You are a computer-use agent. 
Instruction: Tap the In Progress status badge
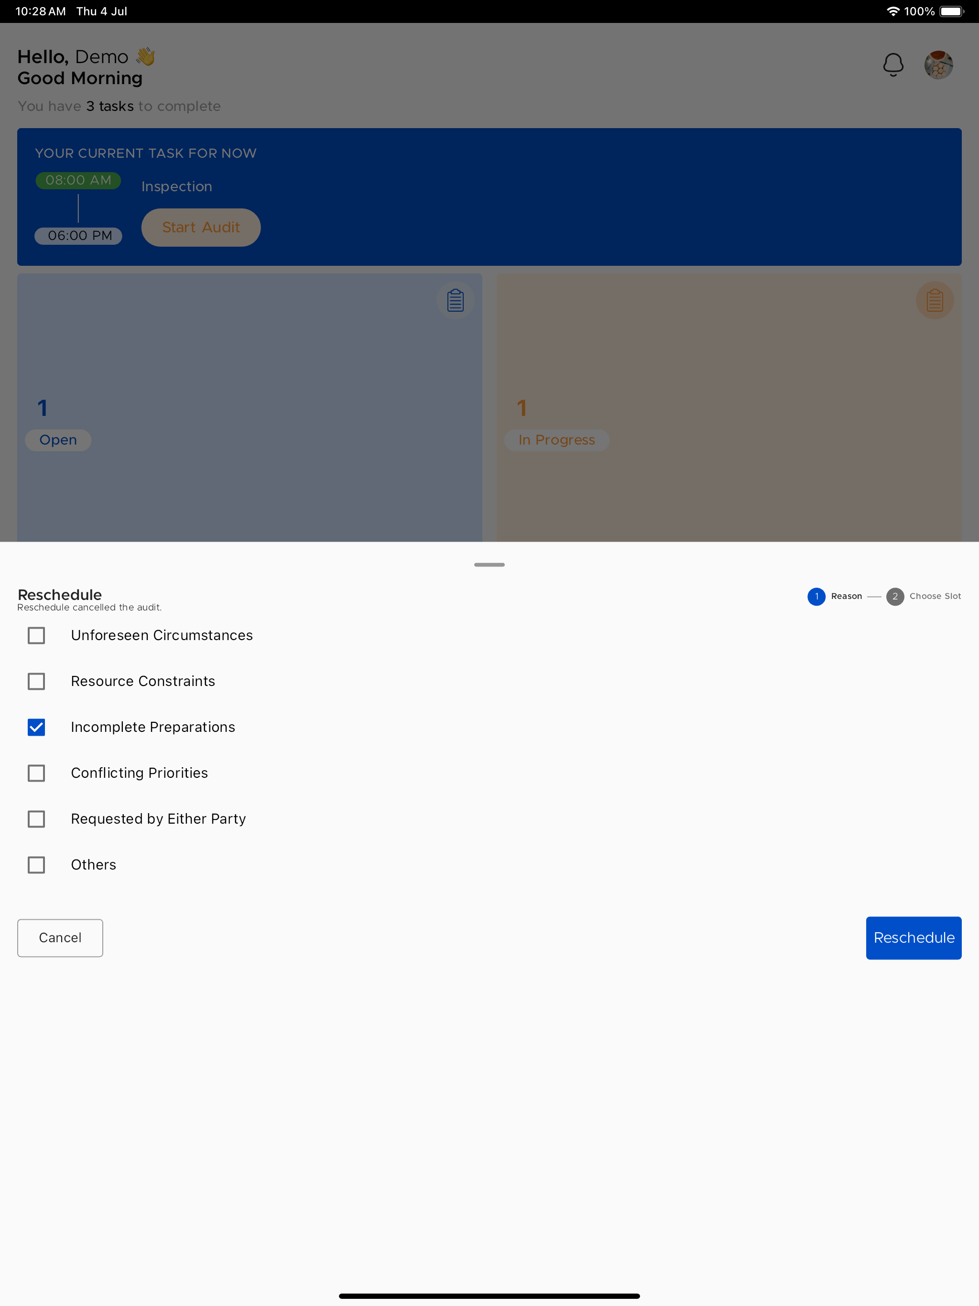(557, 440)
